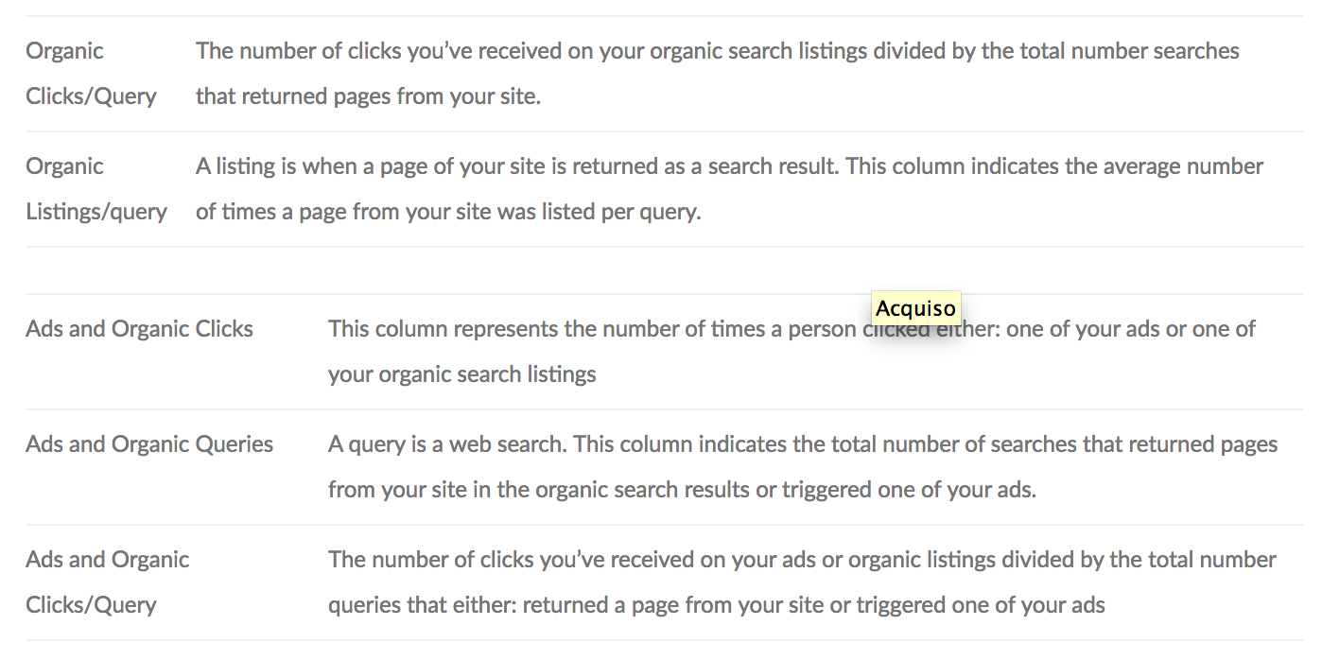Click the Ads and Organic Clicks heading
This screenshot has width=1322, height=660.
click(140, 329)
